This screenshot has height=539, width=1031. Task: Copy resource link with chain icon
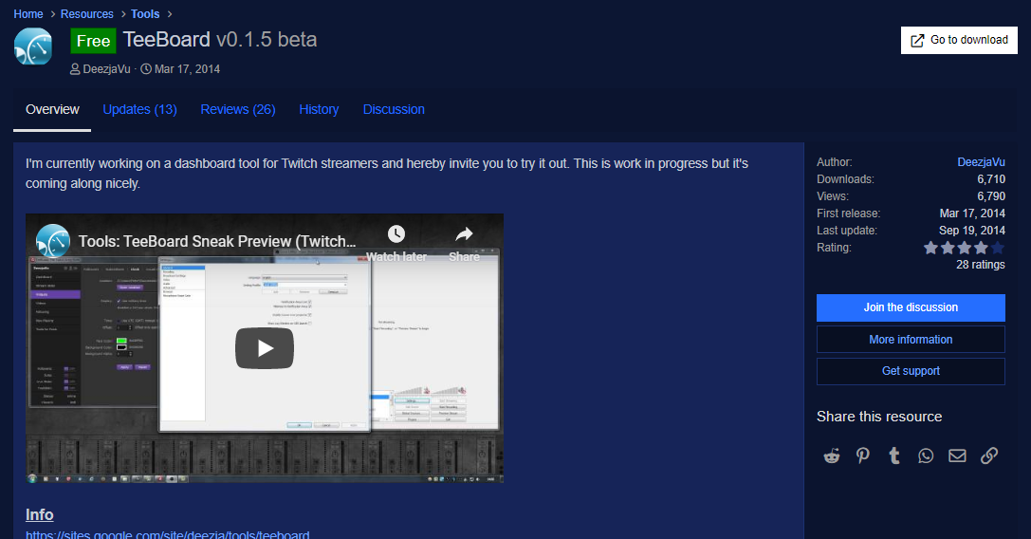tap(989, 455)
